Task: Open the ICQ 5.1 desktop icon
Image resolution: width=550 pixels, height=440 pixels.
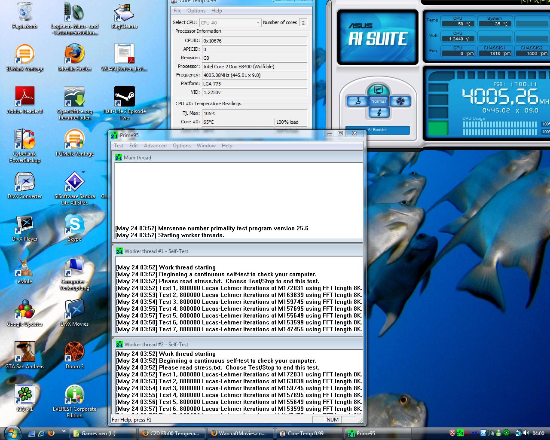Action: click(x=24, y=398)
